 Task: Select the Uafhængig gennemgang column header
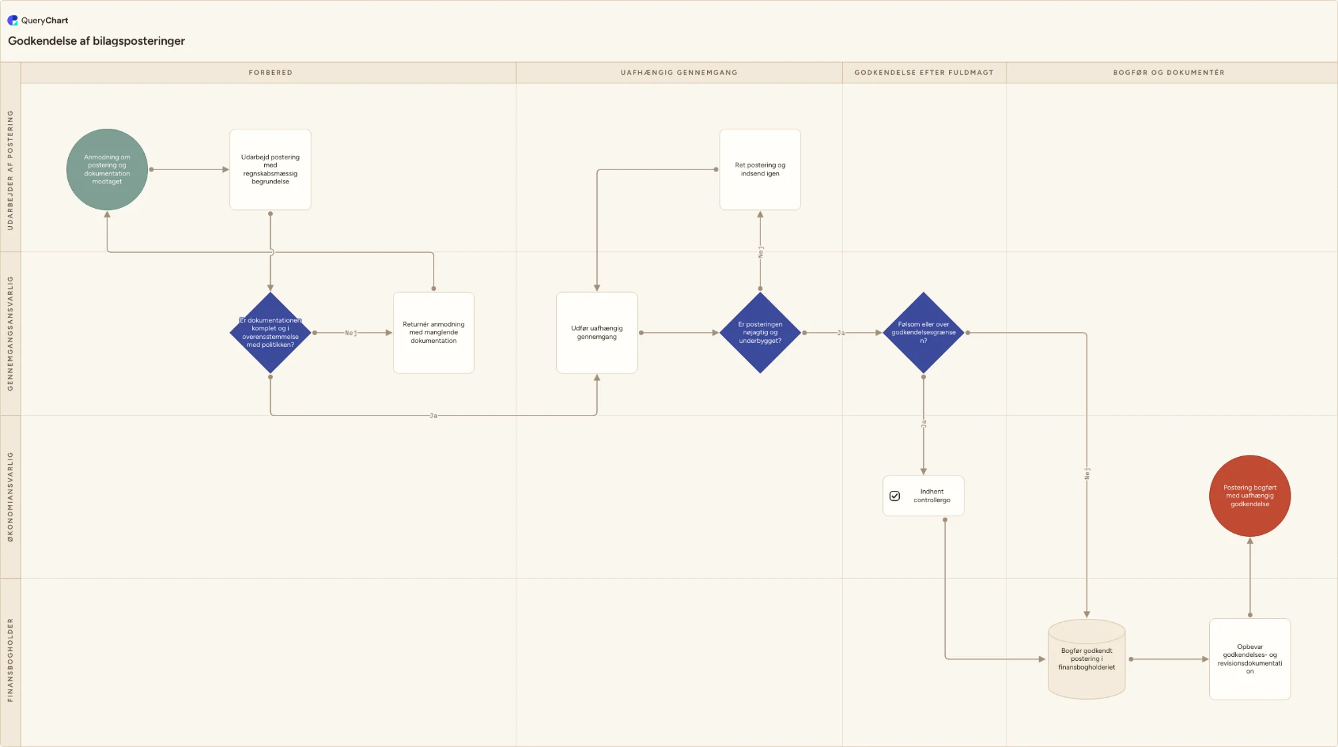click(679, 73)
